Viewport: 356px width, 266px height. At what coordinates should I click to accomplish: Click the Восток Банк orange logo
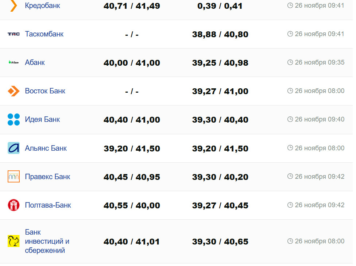tap(13, 91)
